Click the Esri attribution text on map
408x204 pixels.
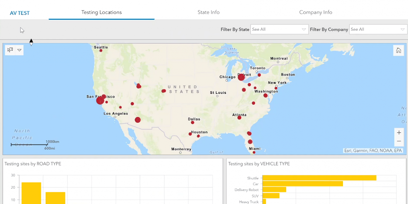(373, 151)
